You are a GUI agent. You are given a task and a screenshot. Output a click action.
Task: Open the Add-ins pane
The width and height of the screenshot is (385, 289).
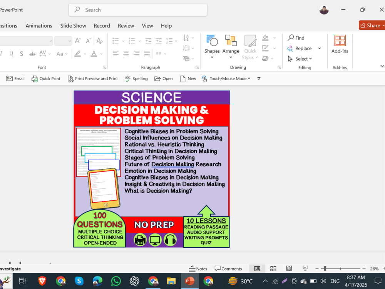coord(340,44)
